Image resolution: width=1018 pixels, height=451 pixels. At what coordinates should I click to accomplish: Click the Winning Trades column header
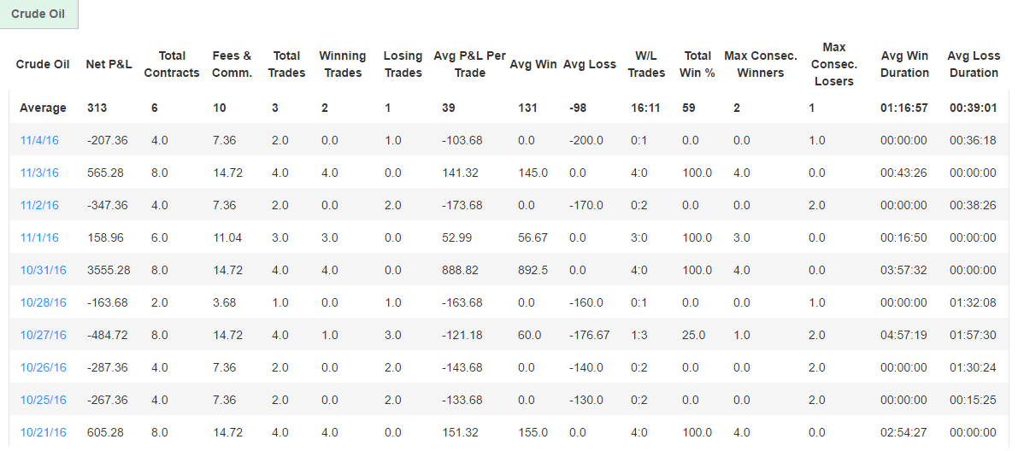343,64
